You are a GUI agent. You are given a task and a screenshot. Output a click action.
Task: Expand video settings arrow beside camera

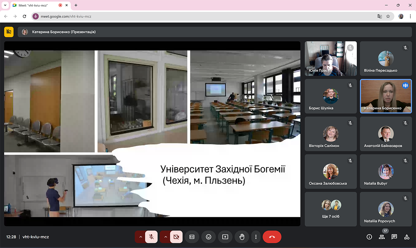pos(166,237)
